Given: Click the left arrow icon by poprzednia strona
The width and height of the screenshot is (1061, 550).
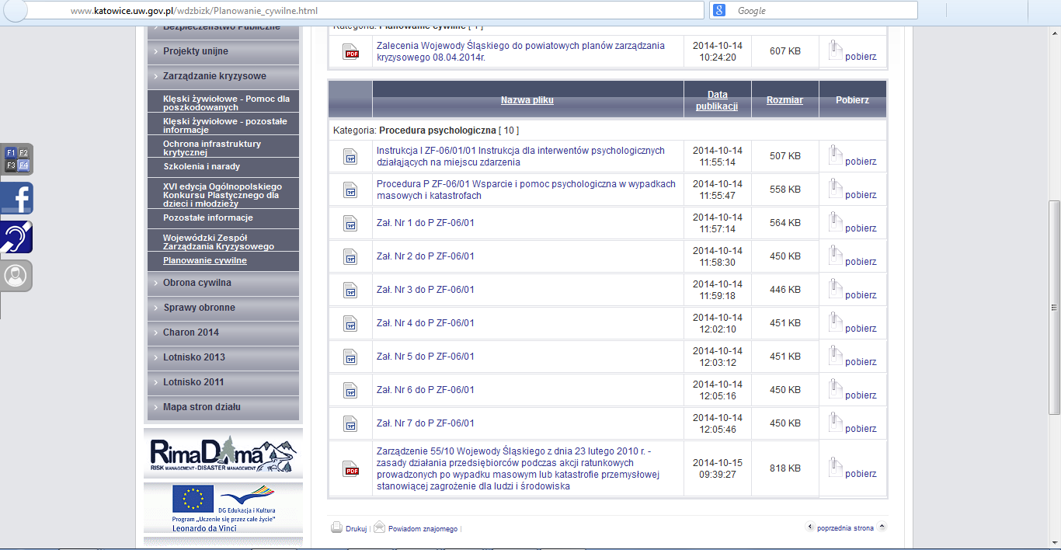Looking at the screenshot, I should (x=810, y=527).
